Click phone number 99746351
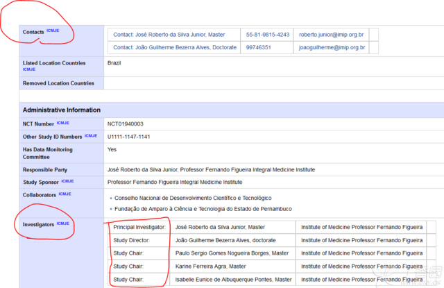Image resolution: width=444 pixels, height=288 pixels. (x=258, y=47)
